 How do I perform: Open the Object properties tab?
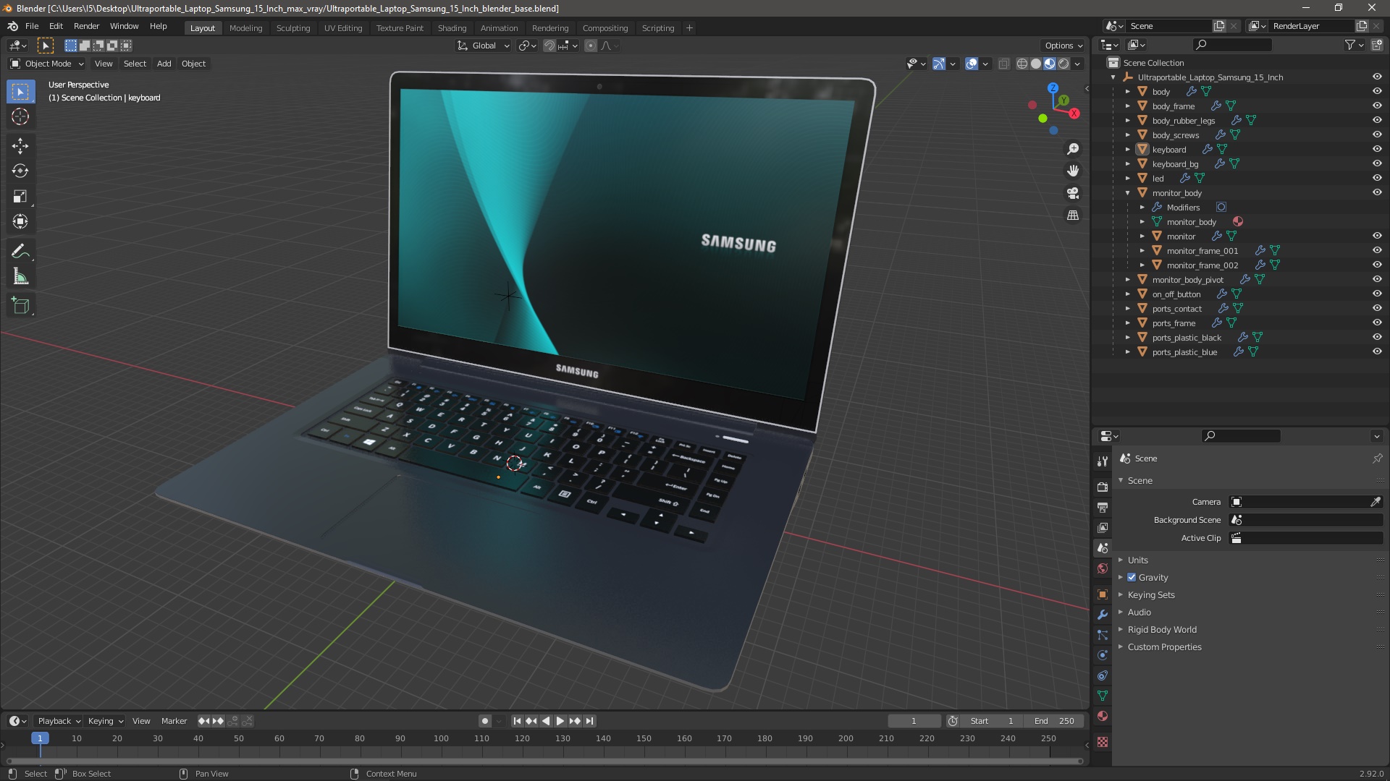(1103, 594)
